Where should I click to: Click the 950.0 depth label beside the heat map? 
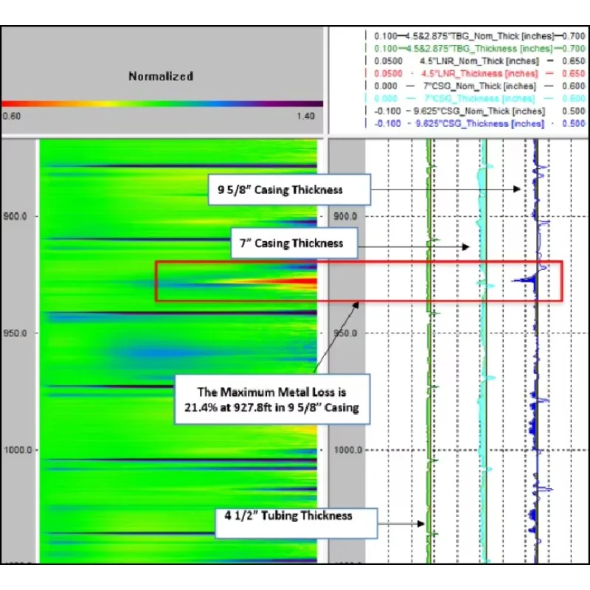point(15,333)
